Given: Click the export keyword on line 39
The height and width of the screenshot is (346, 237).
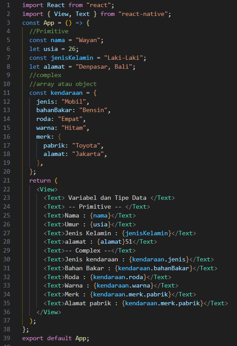Looking at the screenshot, I should click(33, 338).
